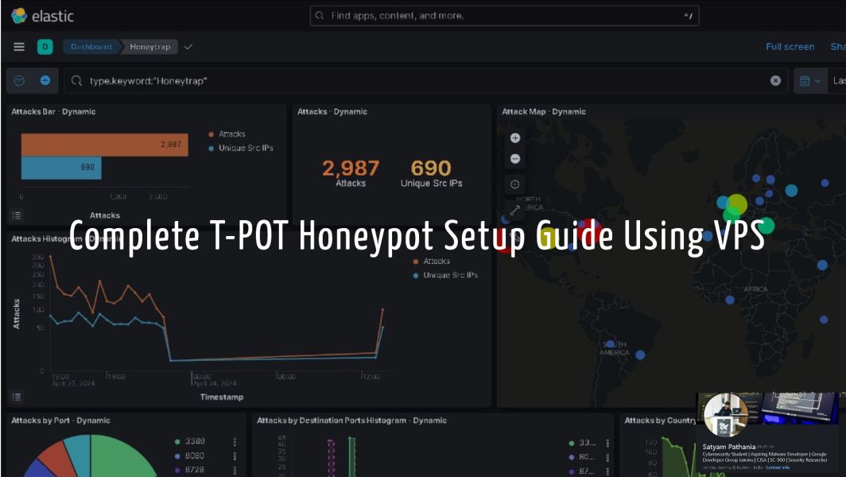Toggle the 3389 legend entry in Attacks by Port
Screen dimensions: 846x477
[196, 441]
